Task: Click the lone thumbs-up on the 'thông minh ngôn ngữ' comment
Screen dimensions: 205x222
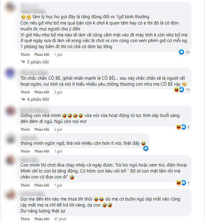Action: pos(146,148)
